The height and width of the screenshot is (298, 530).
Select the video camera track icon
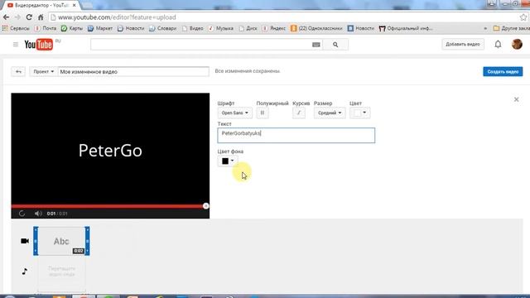(x=25, y=241)
